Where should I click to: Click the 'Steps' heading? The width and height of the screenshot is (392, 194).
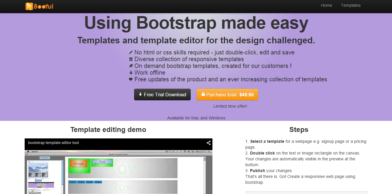tap(299, 130)
